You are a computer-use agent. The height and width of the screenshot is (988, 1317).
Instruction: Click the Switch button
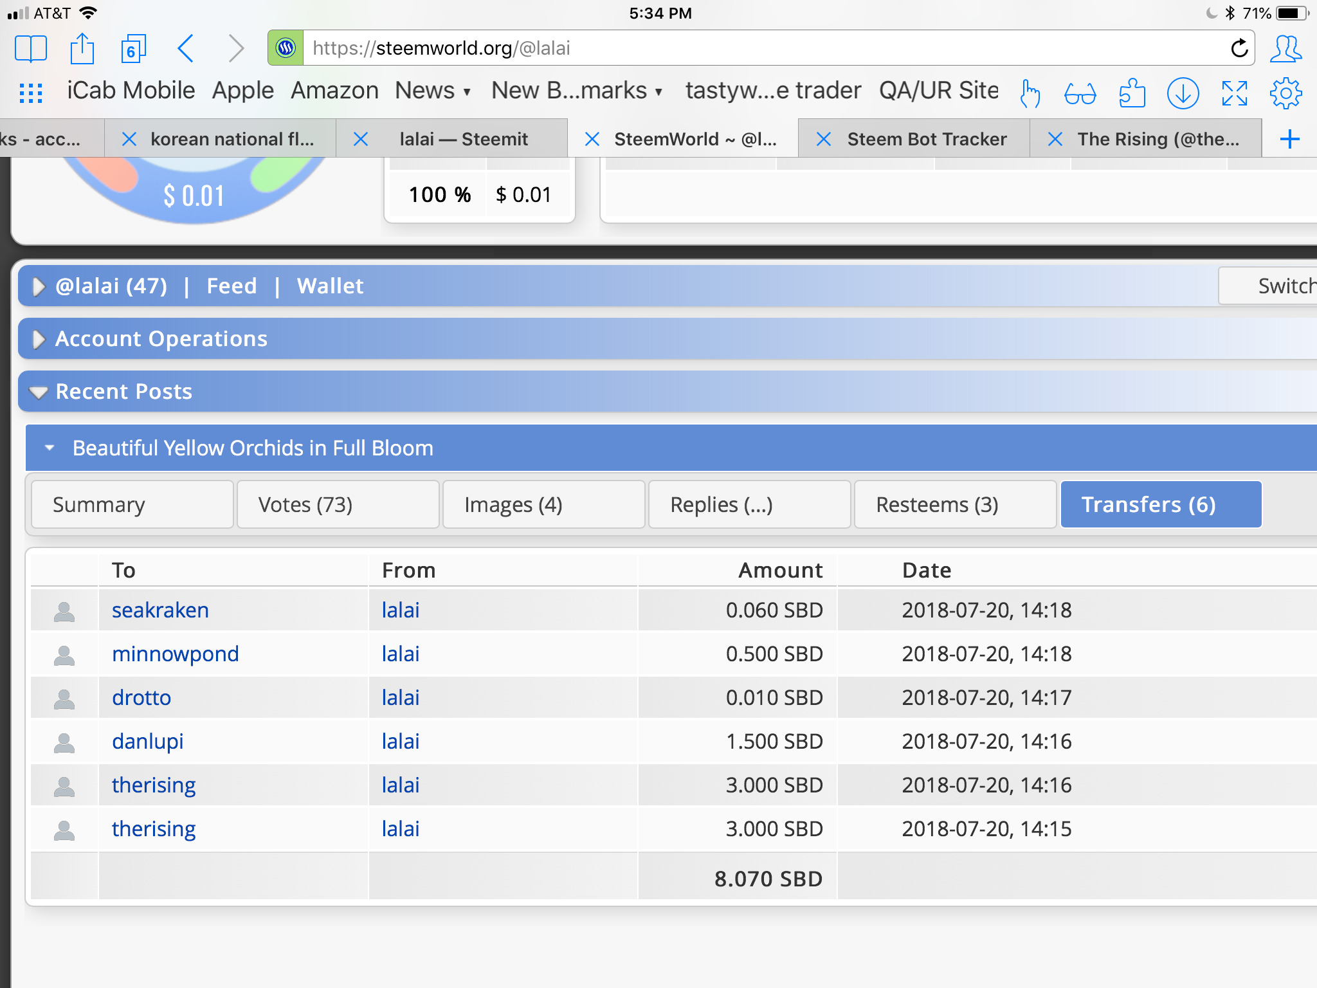[1267, 286]
